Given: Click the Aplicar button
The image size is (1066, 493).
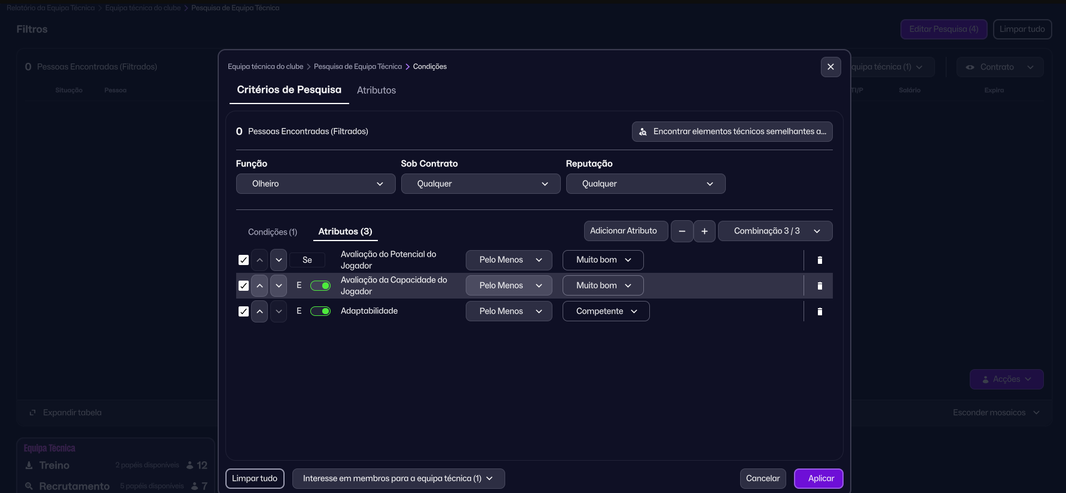Looking at the screenshot, I should point(818,479).
